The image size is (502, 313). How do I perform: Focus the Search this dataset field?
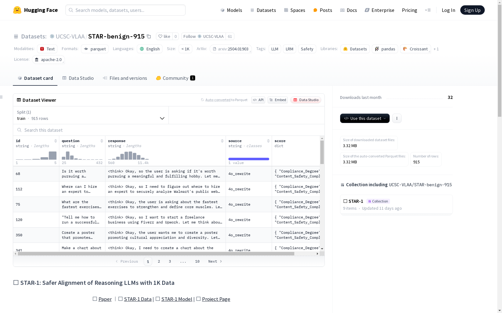point(169,130)
